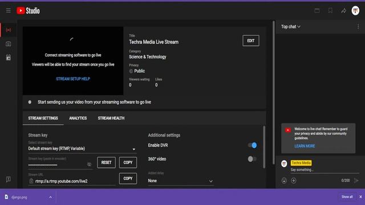Open the emoji picker in chat
This screenshot has height=205, width=365.
[284, 181]
